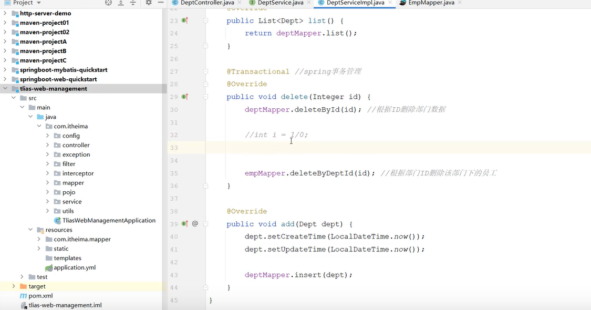
Task: Expand the maven-projectA module
Action: point(5,42)
